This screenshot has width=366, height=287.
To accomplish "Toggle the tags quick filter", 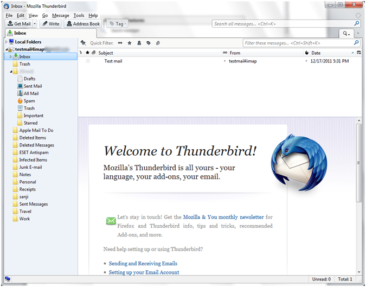I will coord(149,43).
